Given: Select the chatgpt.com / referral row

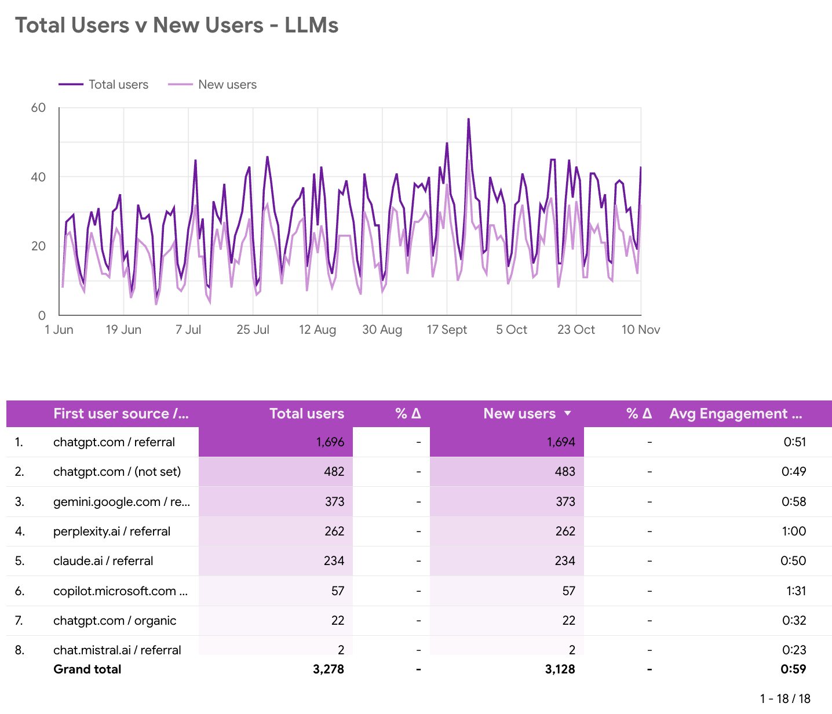Looking at the screenshot, I should pos(114,442).
